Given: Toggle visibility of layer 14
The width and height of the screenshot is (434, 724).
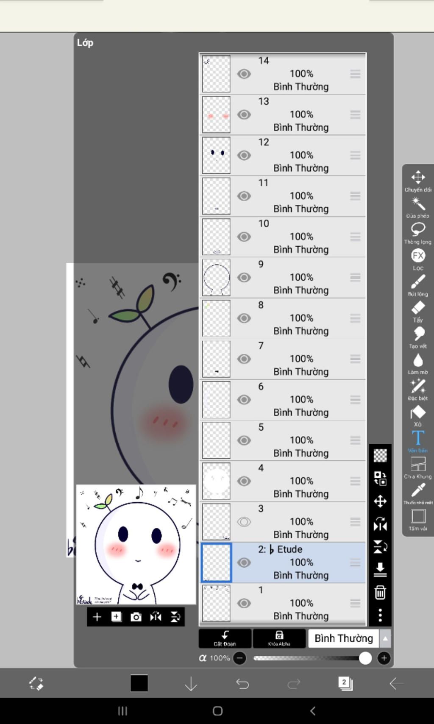Looking at the screenshot, I should [244, 74].
